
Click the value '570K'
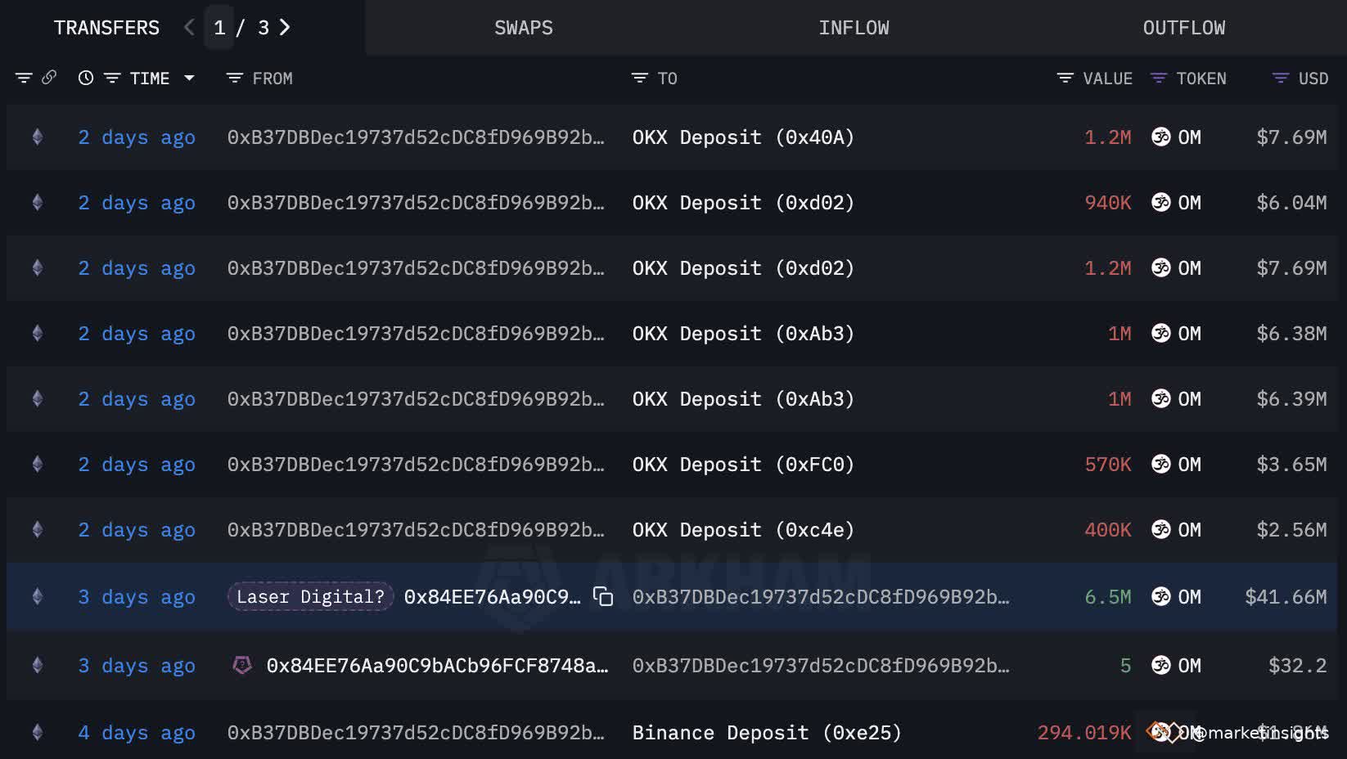click(1108, 465)
